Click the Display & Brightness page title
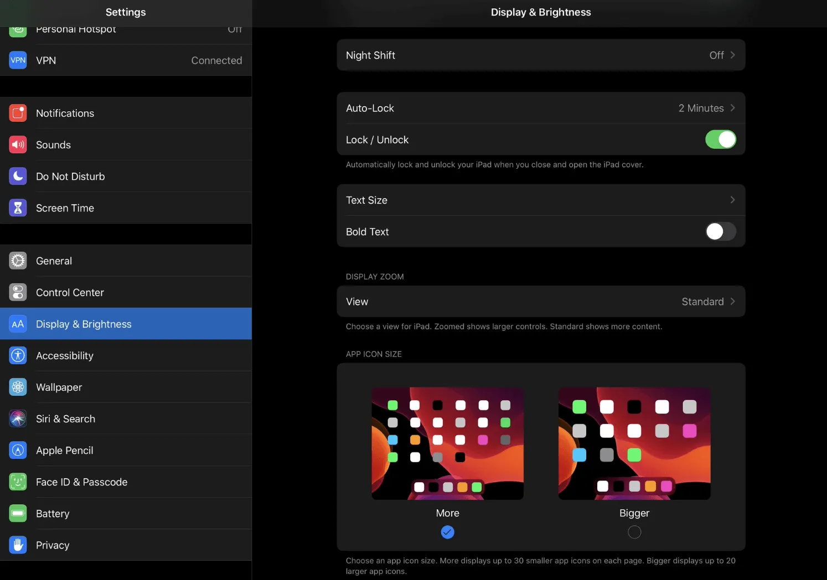 coord(541,12)
